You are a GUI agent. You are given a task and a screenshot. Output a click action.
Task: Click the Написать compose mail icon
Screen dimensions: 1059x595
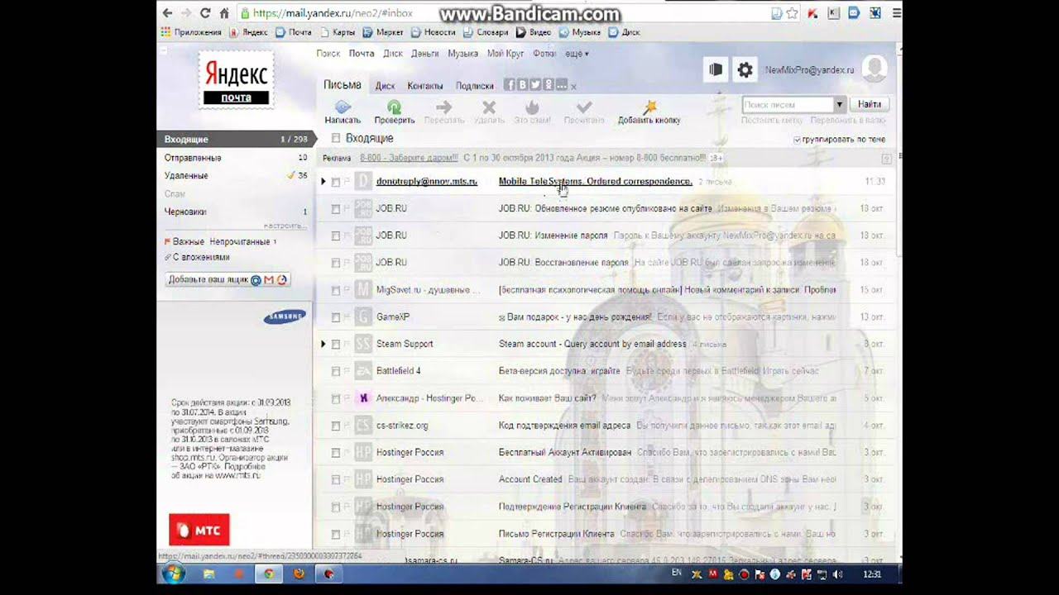coord(343,107)
